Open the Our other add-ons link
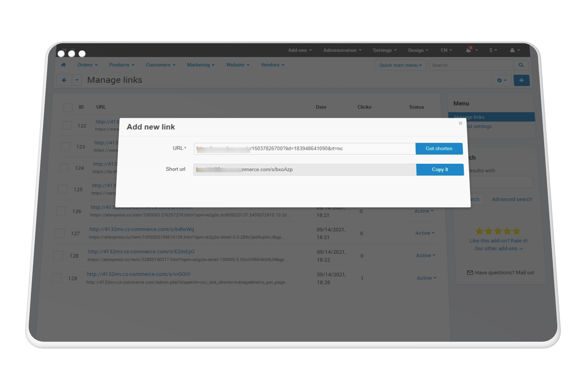The image size is (586, 390). click(499, 249)
